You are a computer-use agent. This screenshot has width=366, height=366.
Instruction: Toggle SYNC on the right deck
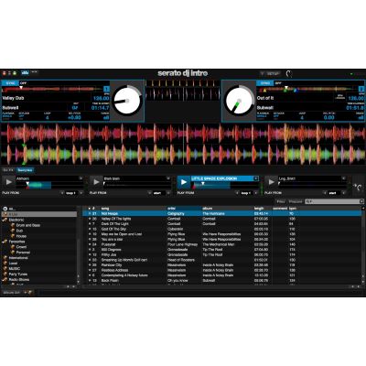click(265, 83)
